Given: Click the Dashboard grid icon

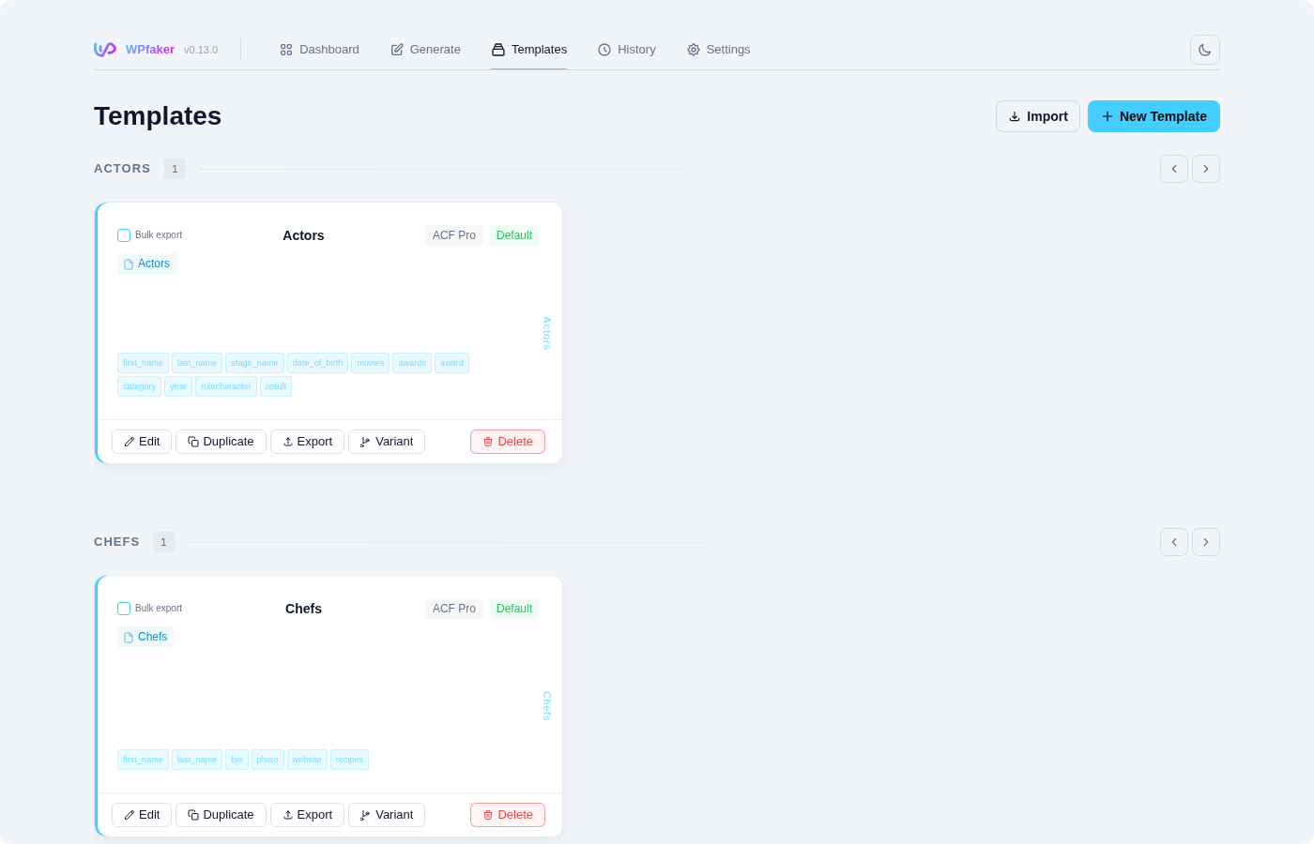Looking at the screenshot, I should [286, 50].
